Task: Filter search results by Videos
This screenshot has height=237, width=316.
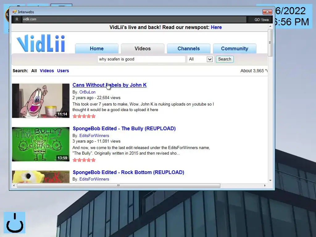Action: 47,71
